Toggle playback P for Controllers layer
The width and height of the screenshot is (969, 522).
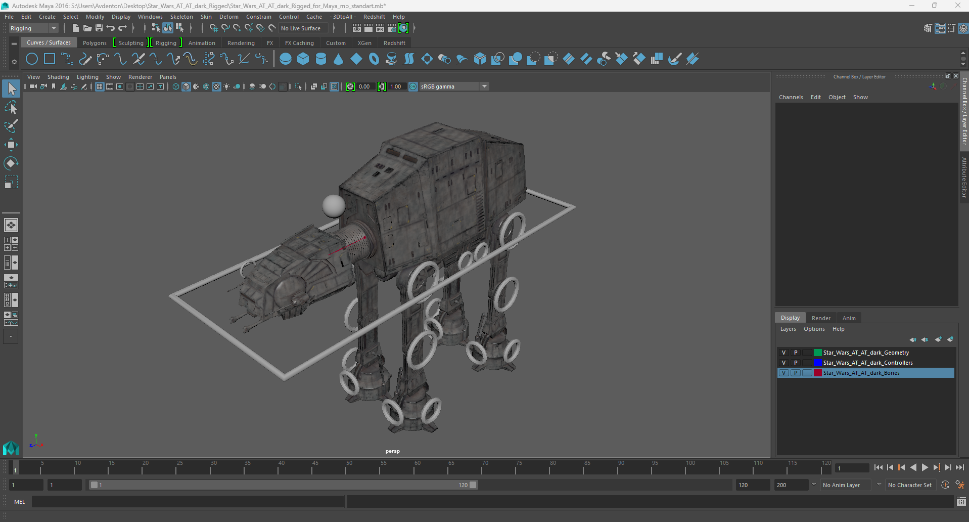(796, 363)
